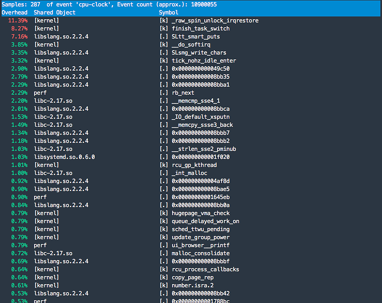This screenshot has height=303, width=382.
Task: Select the rcu_gp_kthread symbol row
Action: click(194, 165)
